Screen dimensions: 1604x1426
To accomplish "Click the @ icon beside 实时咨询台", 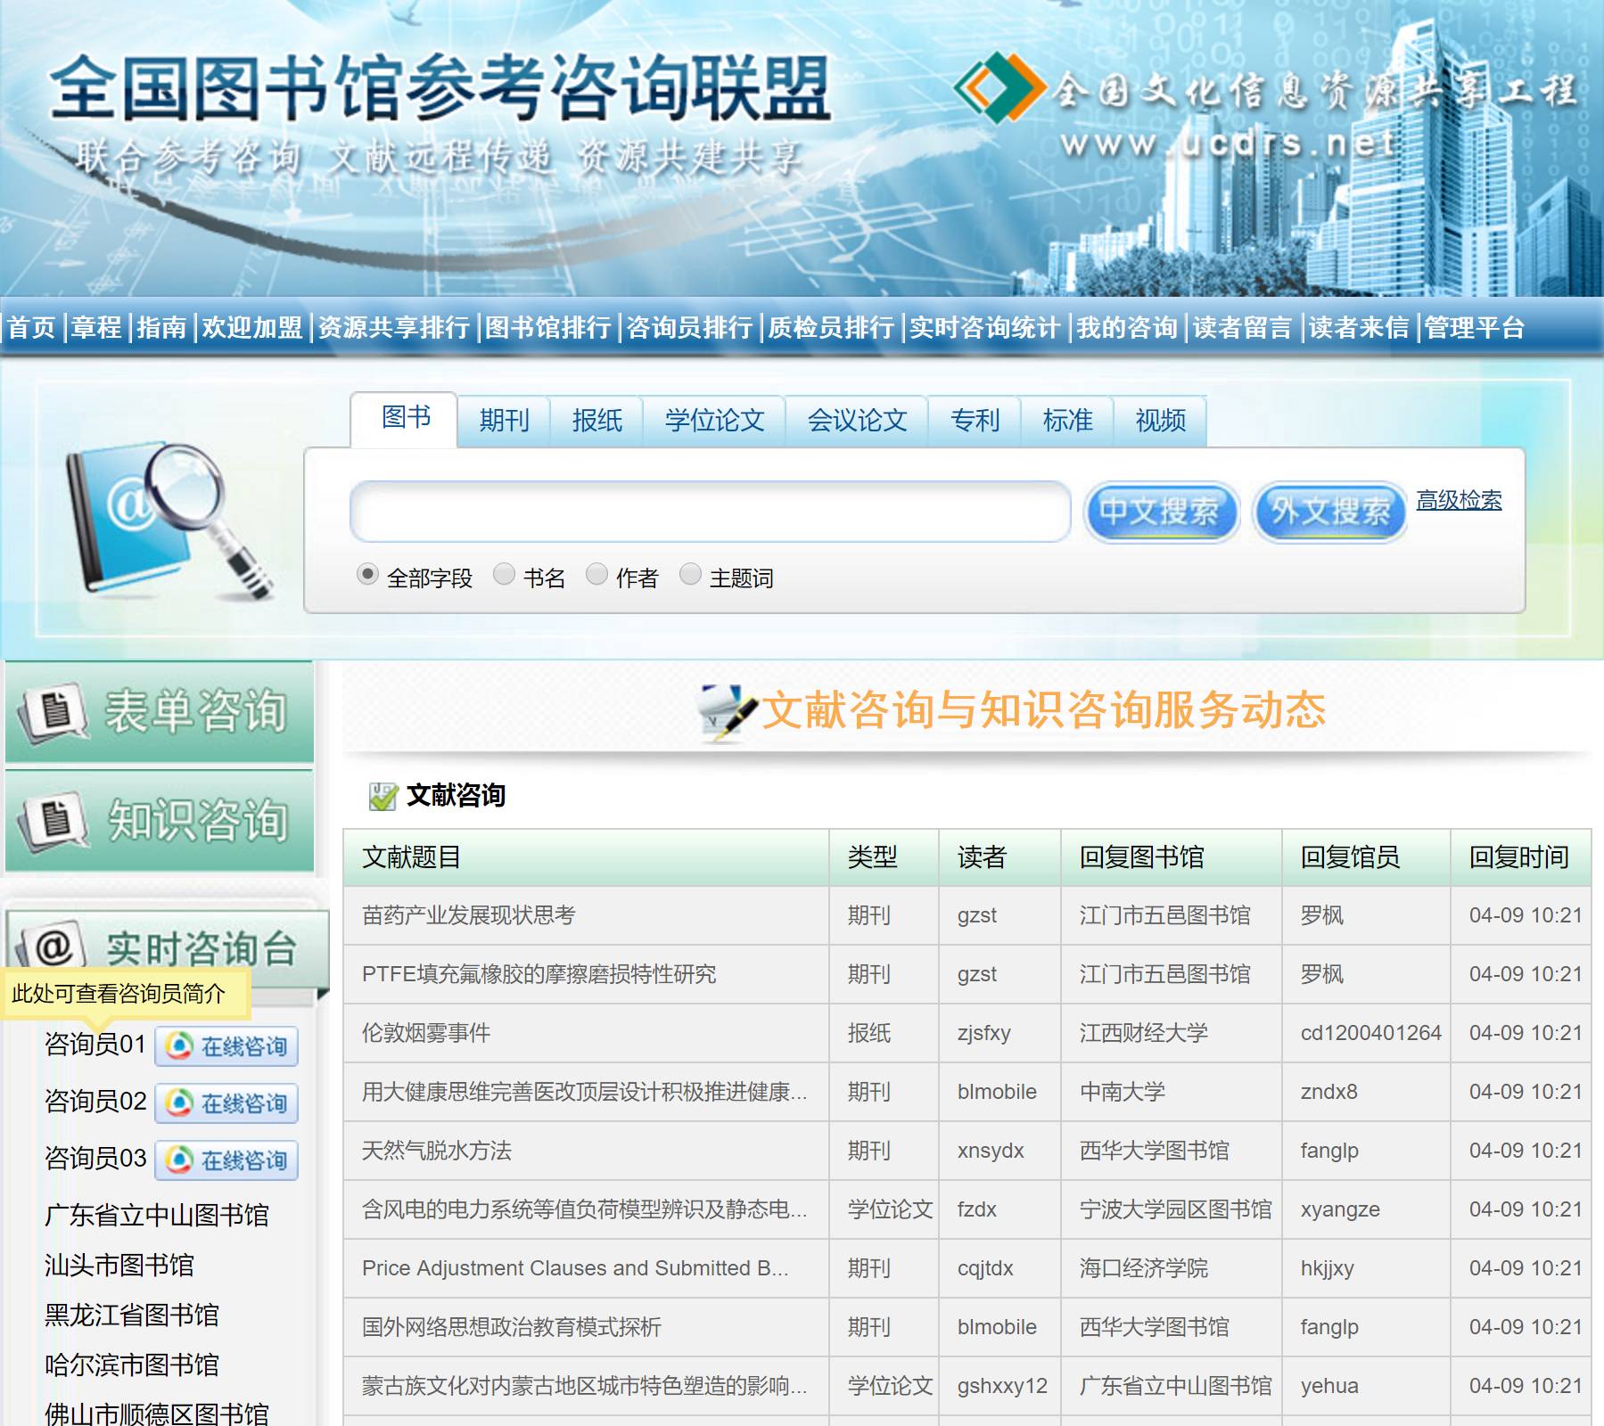I will tap(53, 947).
